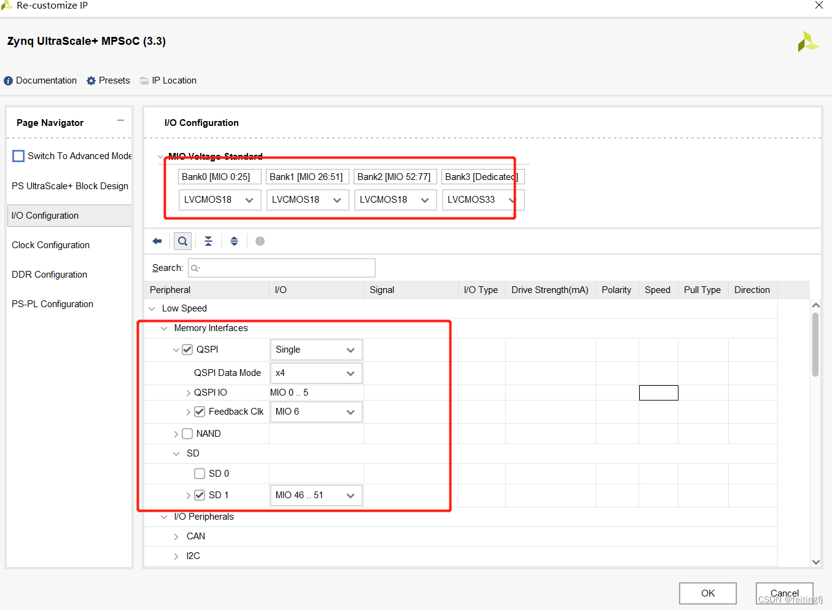Uncheck the SD 1 checkbox

[x=200, y=495]
